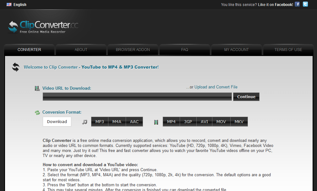This screenshot has height=191, width=317.
Task: Click the Twitter bird icon
Action: (305, 4)
